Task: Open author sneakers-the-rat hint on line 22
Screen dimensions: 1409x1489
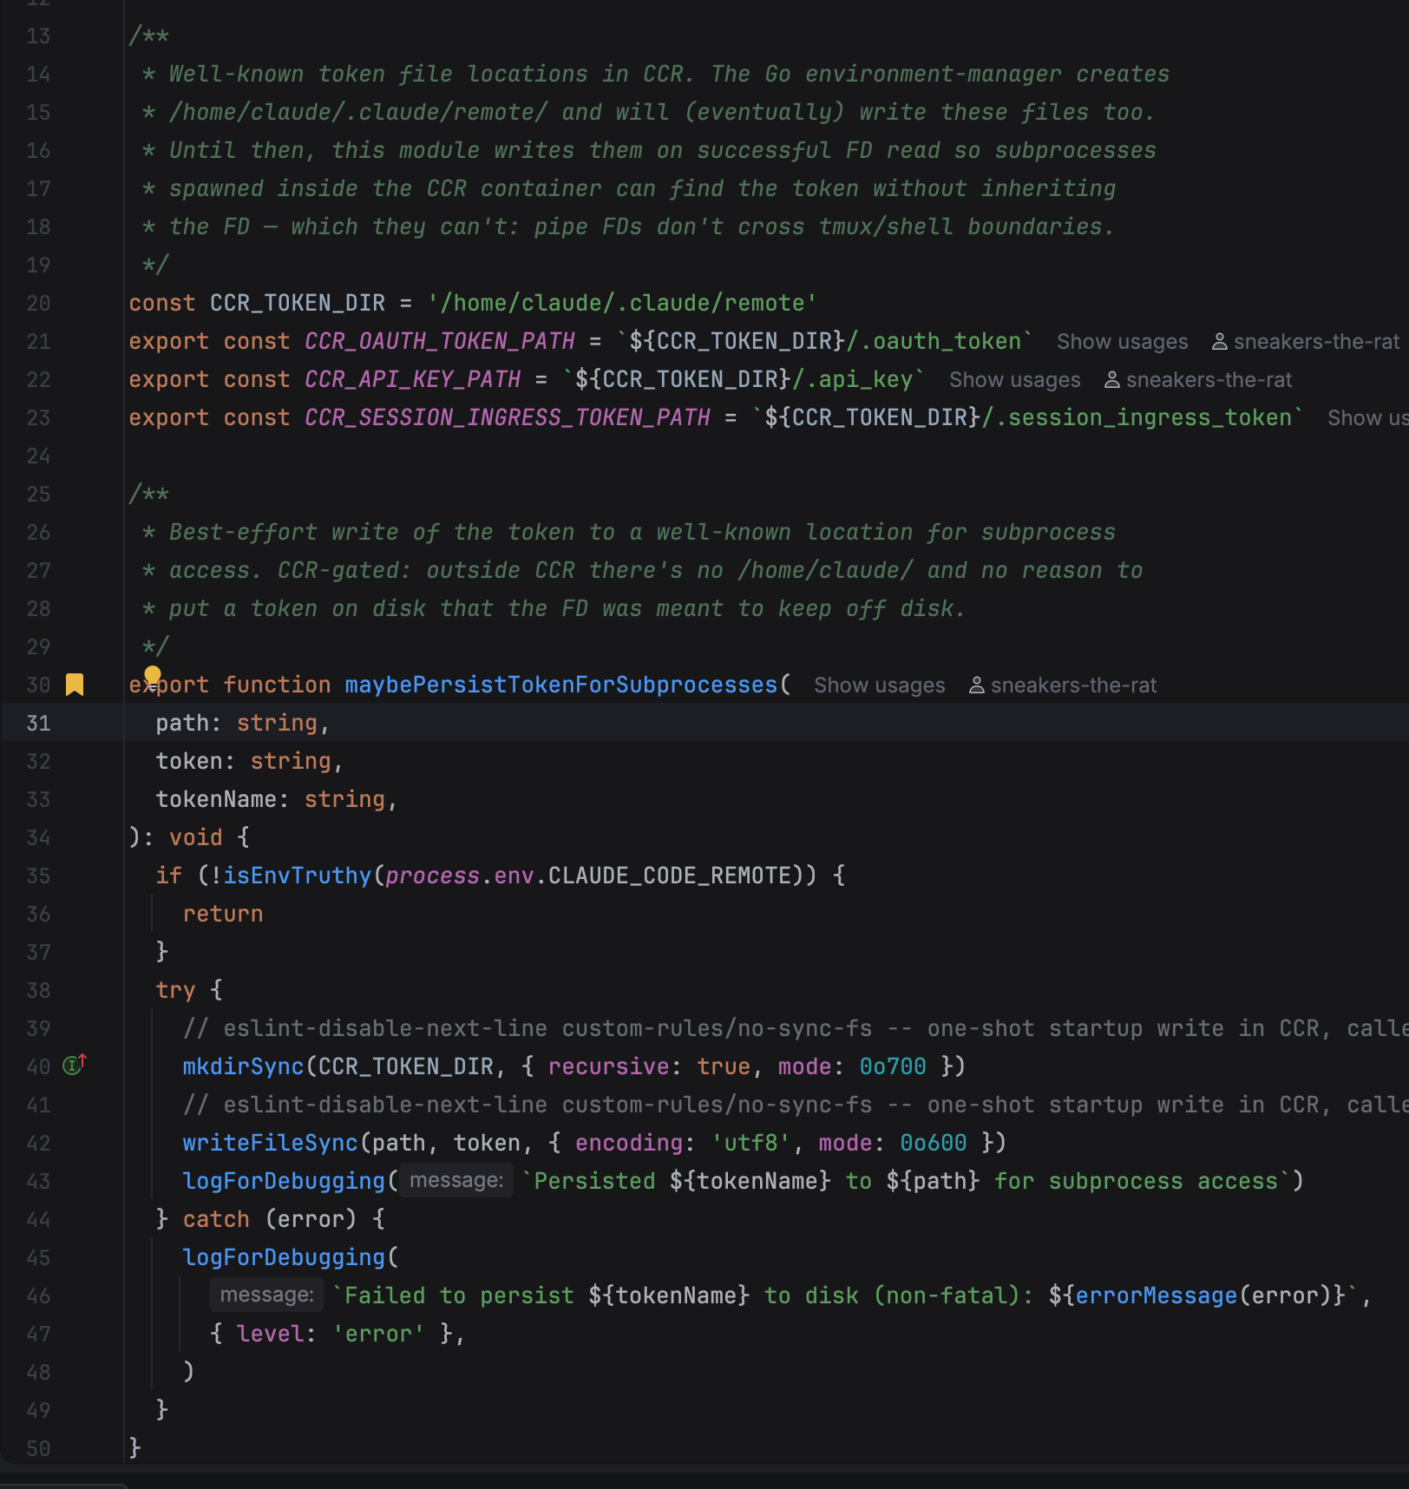Action: 1198,380
